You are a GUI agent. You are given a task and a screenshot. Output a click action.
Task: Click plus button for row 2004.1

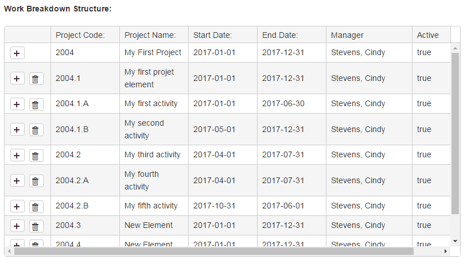(x=17, y=79)
